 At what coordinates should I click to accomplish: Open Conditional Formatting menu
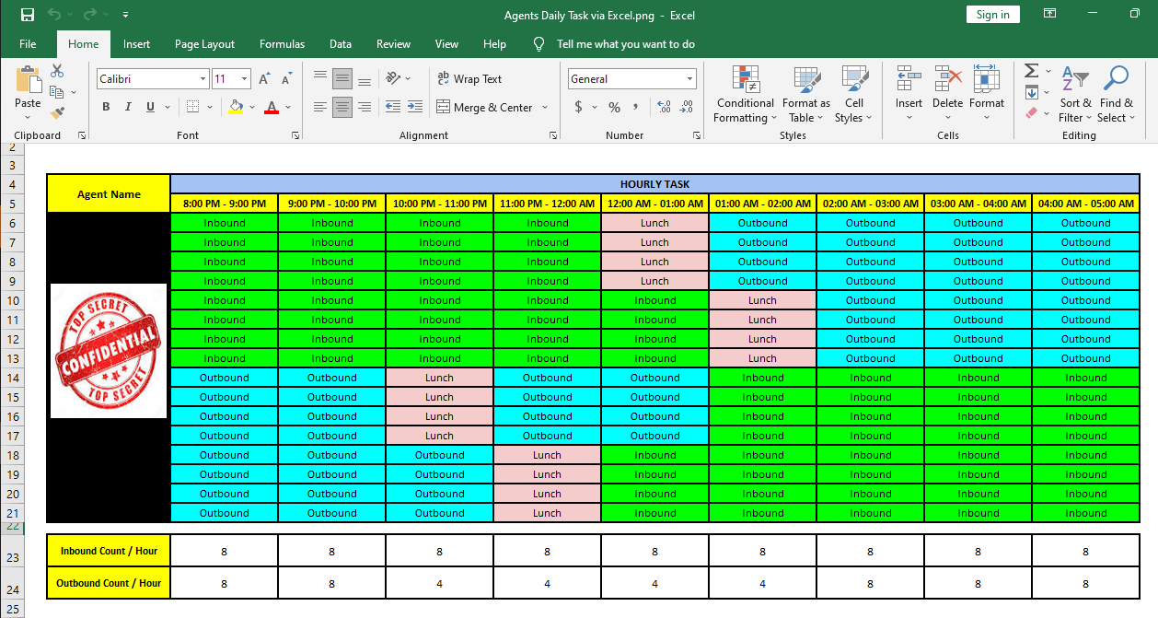tap(746, 94)
